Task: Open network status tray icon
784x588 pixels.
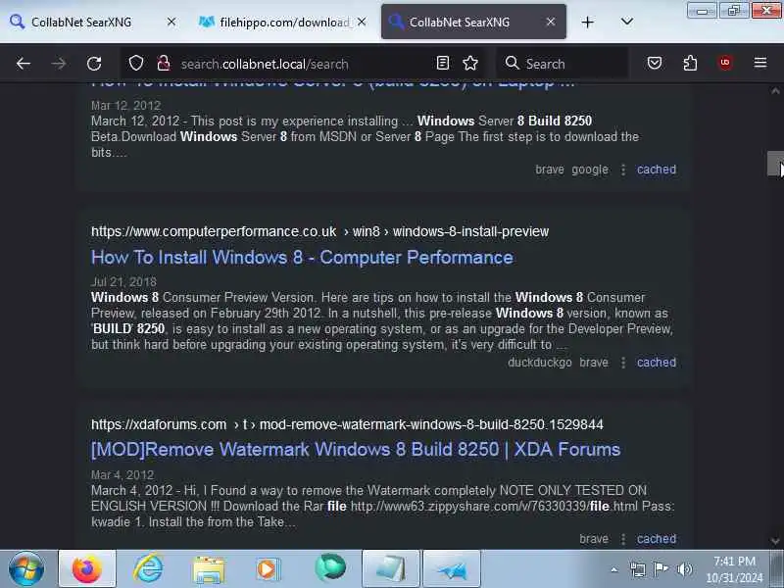Action: [x=638, y=569]
